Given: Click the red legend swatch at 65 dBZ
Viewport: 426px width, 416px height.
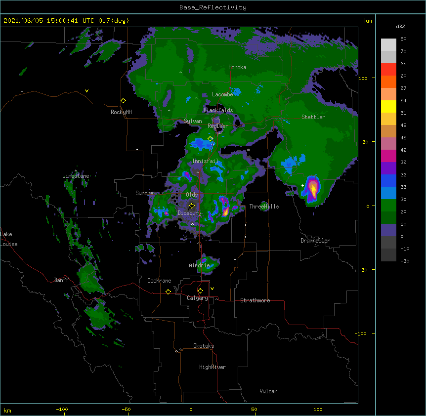Looking at the screenshot, I should [x=388, y=70].
